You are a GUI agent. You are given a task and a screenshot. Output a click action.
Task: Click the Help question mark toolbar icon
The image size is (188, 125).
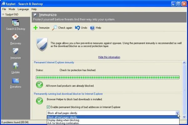tap(92, 28)
